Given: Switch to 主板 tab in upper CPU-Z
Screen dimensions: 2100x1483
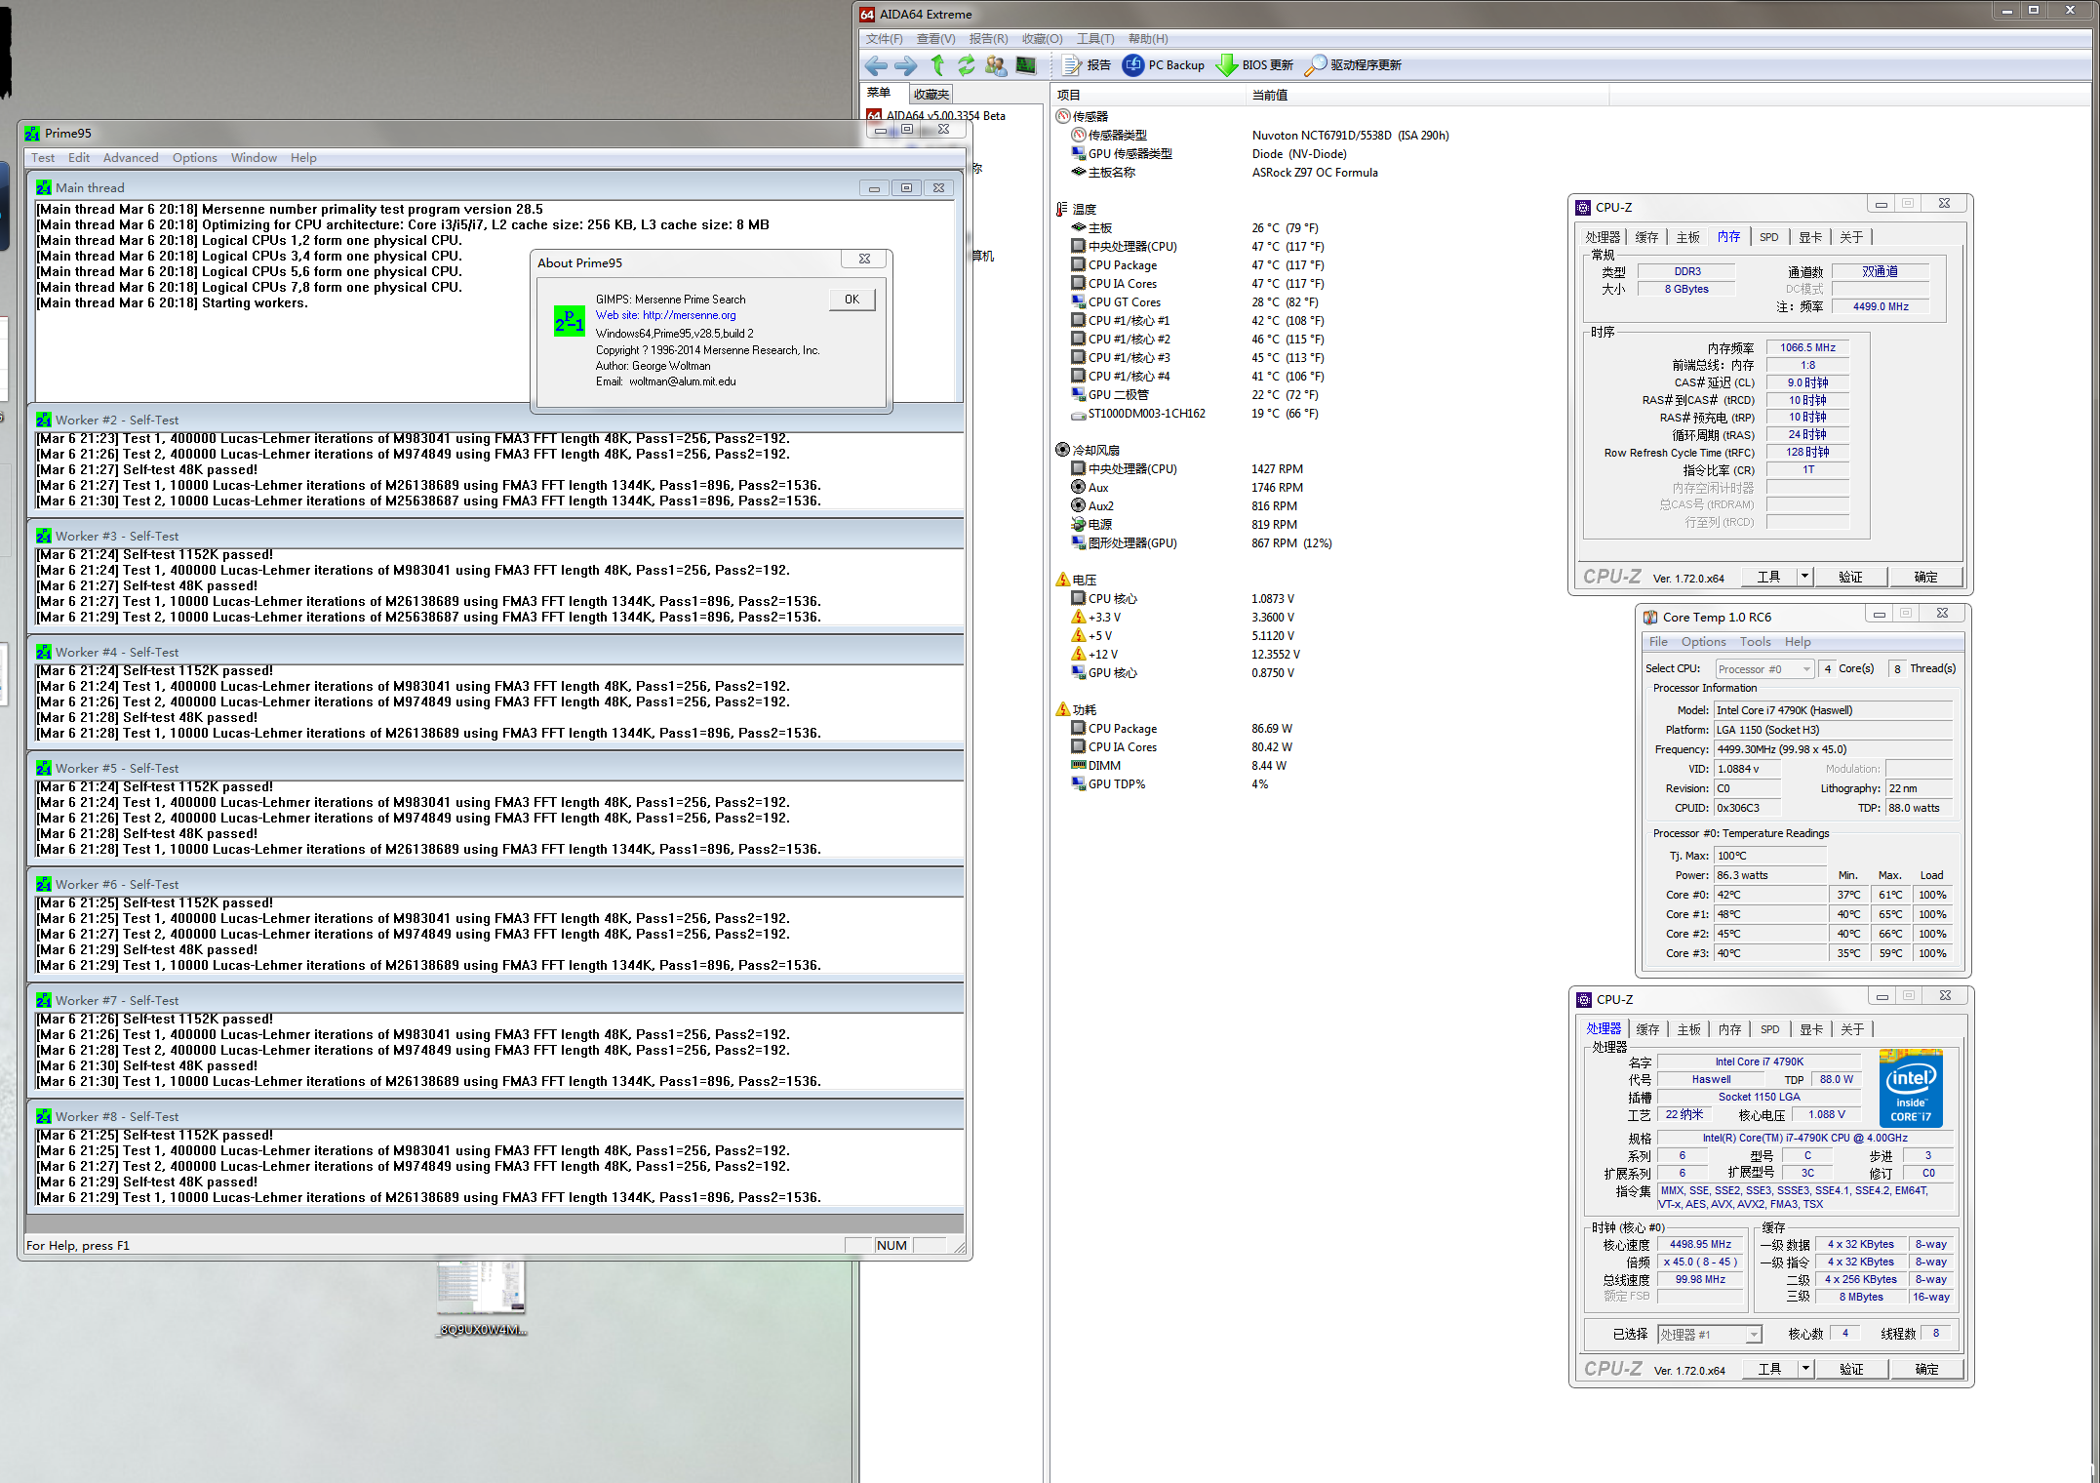Looking at the screenshot, I should click(x=1687, y=237).
